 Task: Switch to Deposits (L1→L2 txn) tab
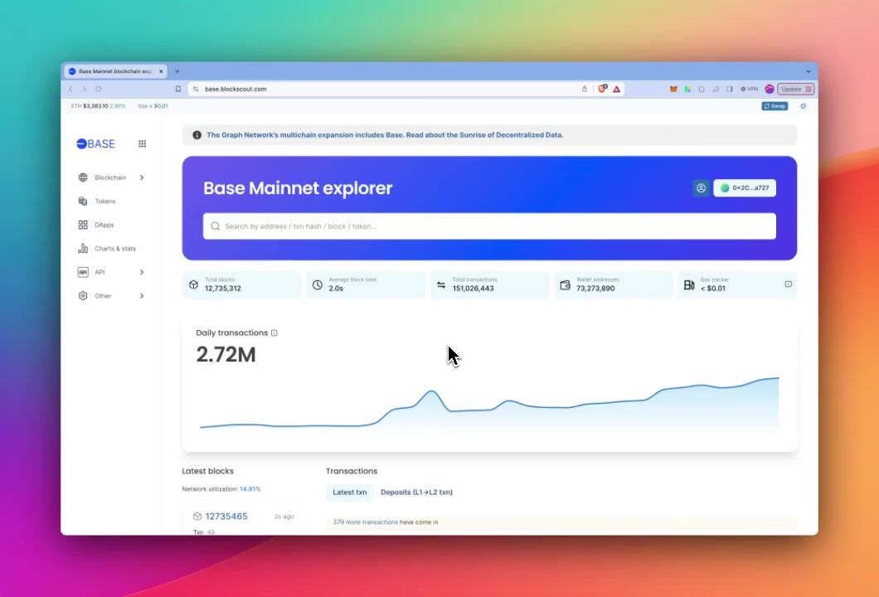[416, 493]
